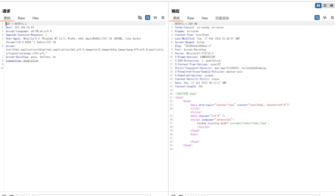335x196 pixels.
Task: Toggle the \n show newlines button in response
Action: pyautogui.click(x=325, y=17)
